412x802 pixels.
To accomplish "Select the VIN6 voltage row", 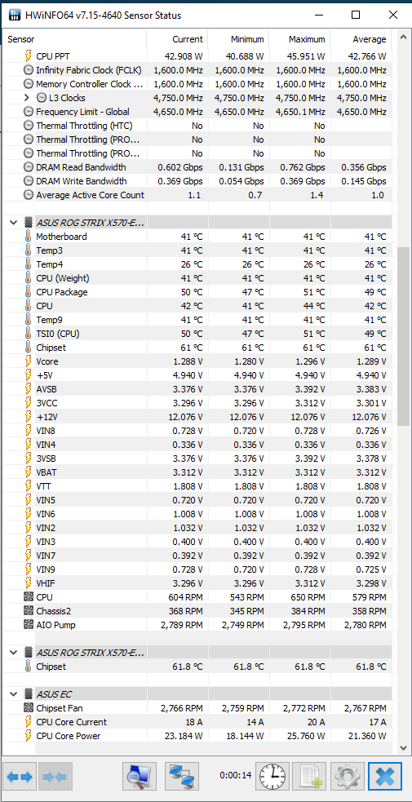I will coord(197,514).
